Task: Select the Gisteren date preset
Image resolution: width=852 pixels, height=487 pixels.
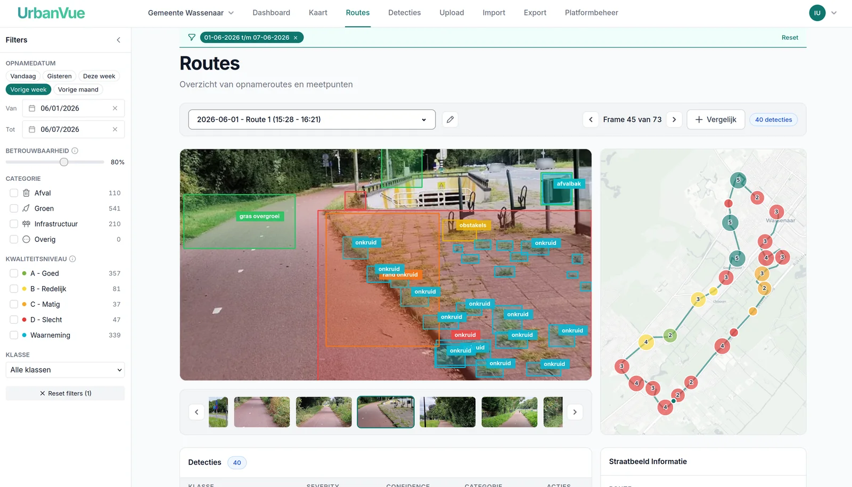Action: [x=59, y=76]
